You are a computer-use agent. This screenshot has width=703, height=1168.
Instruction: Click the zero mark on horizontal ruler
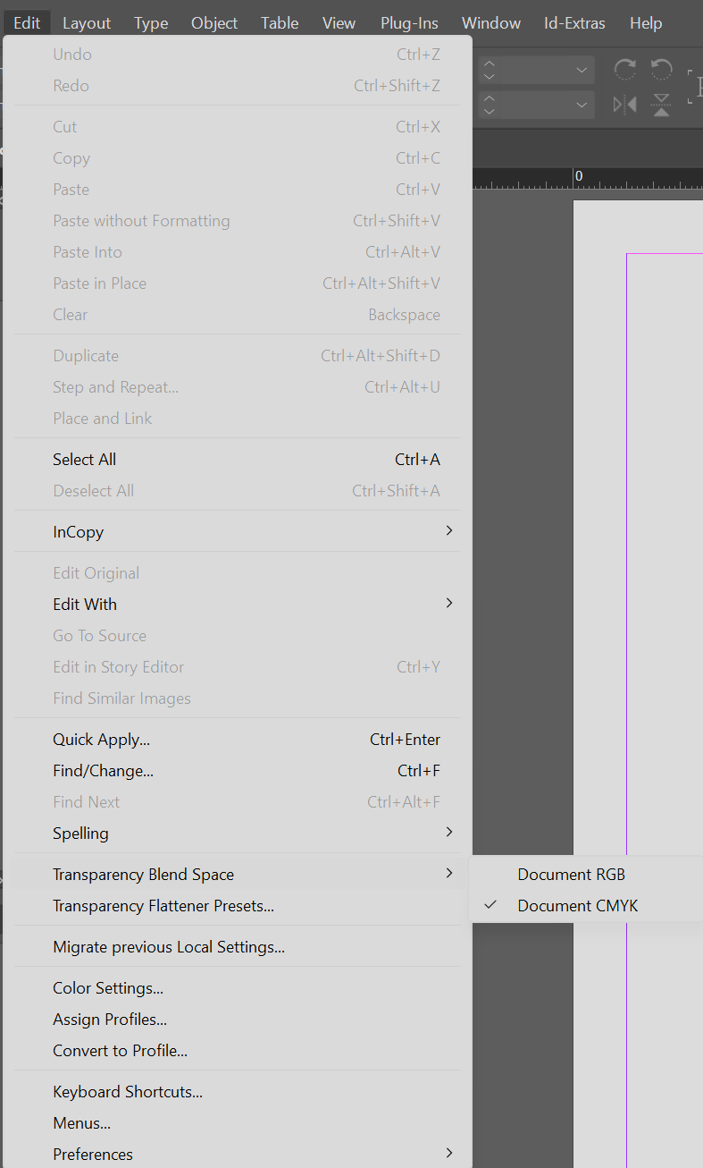pos(578,177)
